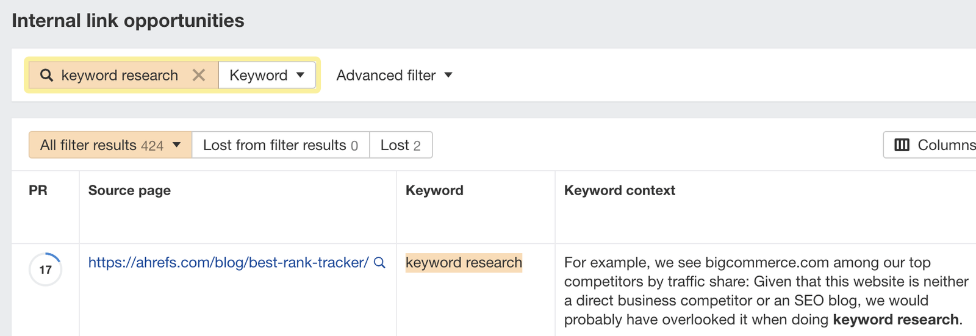Click the magnifier icon beside best-rank-tracker URL
The image size is (976, 336).
click(x=379, y=263)
